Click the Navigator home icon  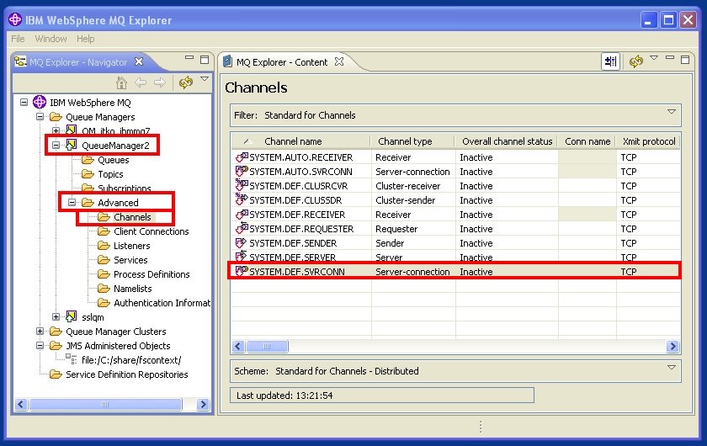click(x=121, y=83)
